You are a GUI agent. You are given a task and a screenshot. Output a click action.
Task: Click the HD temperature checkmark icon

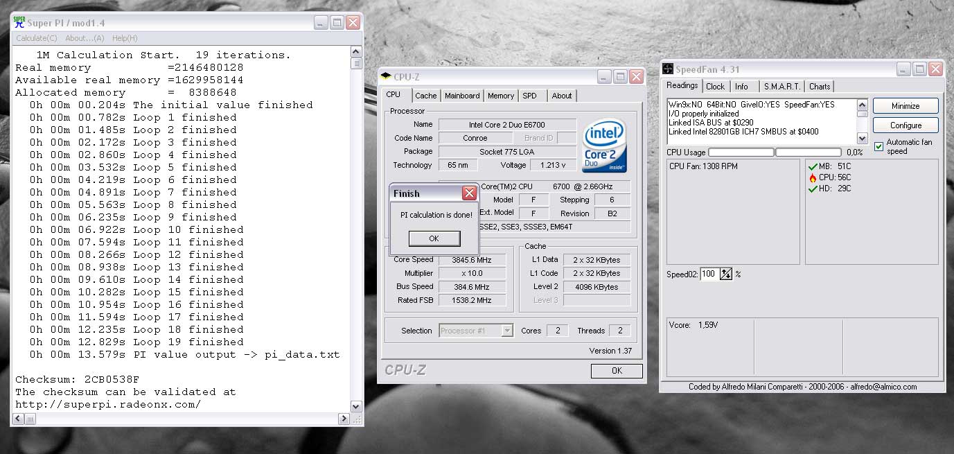click(x=813, y=189)
